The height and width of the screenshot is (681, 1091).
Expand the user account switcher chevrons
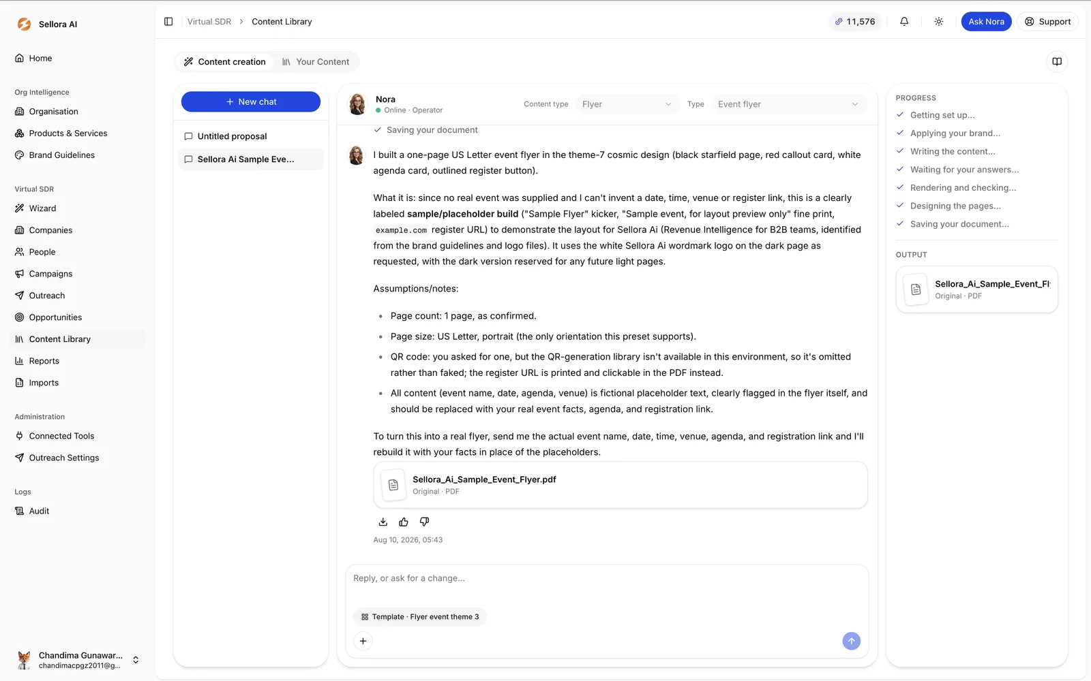(136, 660)
